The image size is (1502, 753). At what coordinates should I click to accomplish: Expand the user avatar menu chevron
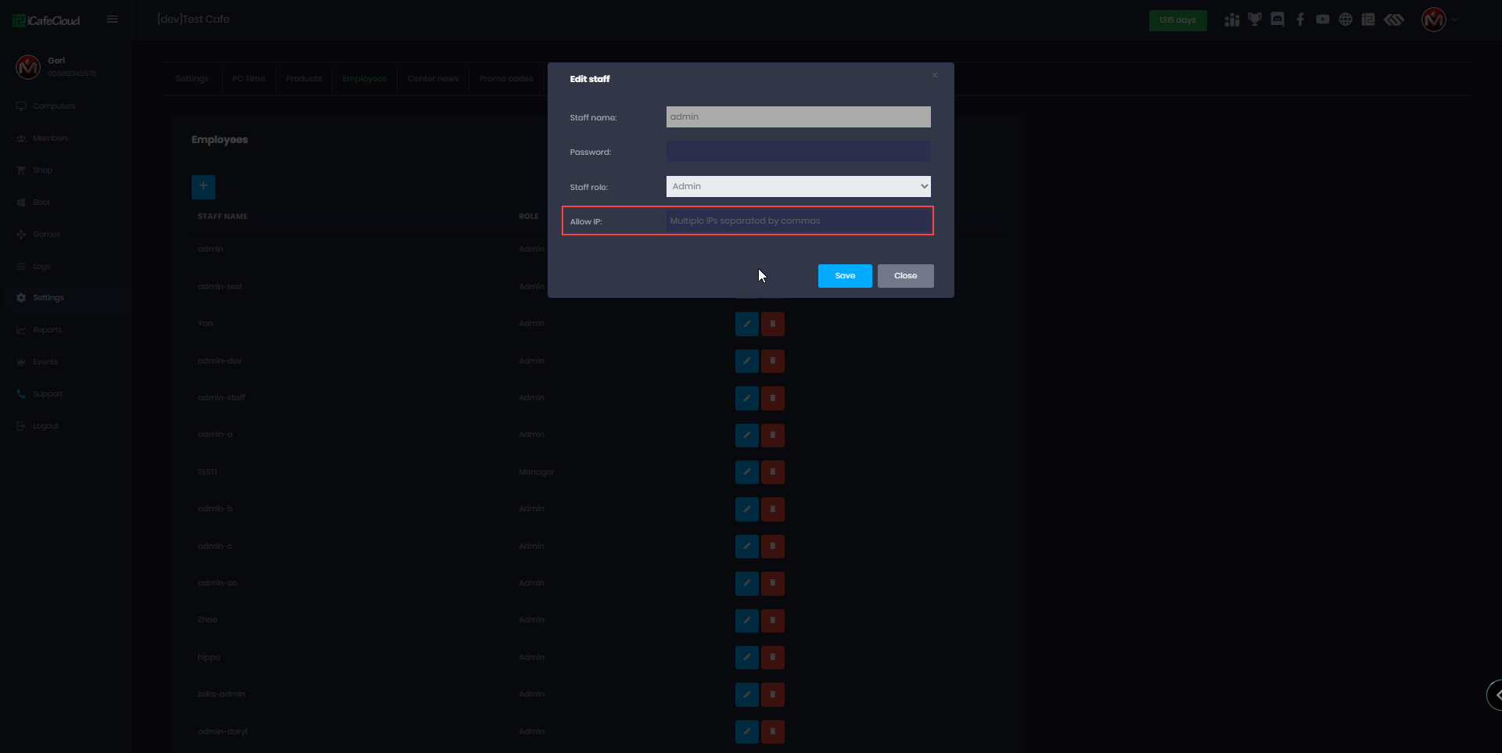tap(1455, 20)
